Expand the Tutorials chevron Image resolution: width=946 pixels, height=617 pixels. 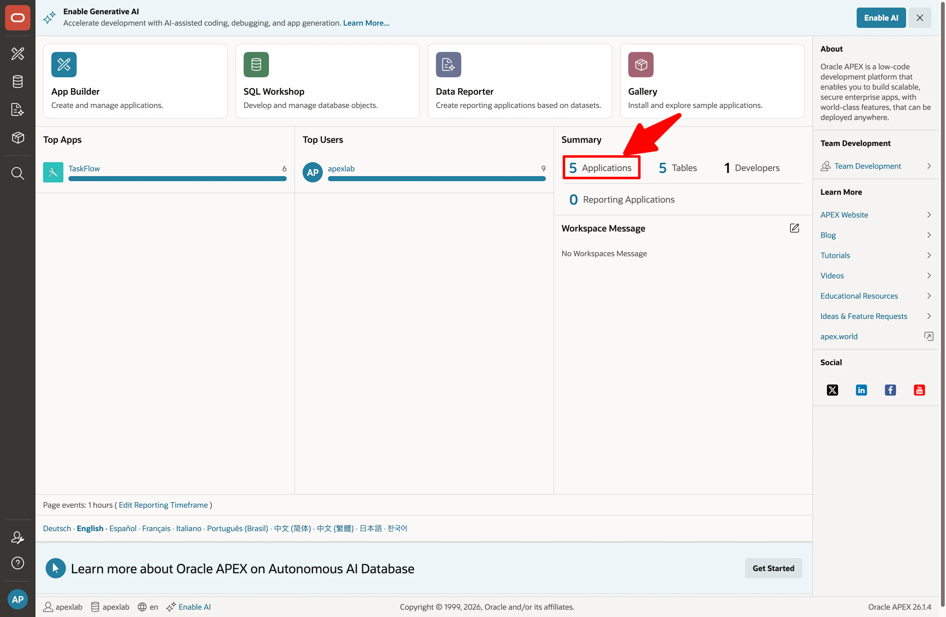pos(929,255)
